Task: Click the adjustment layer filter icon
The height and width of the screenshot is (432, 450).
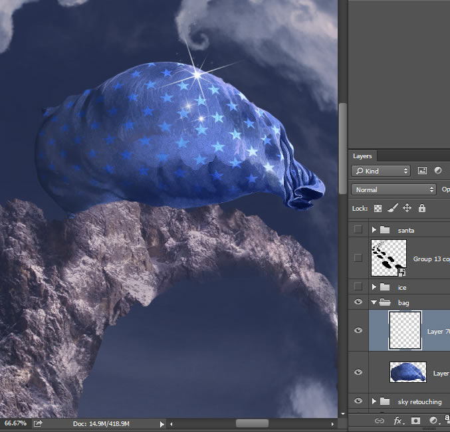Action: click(438, 171)
